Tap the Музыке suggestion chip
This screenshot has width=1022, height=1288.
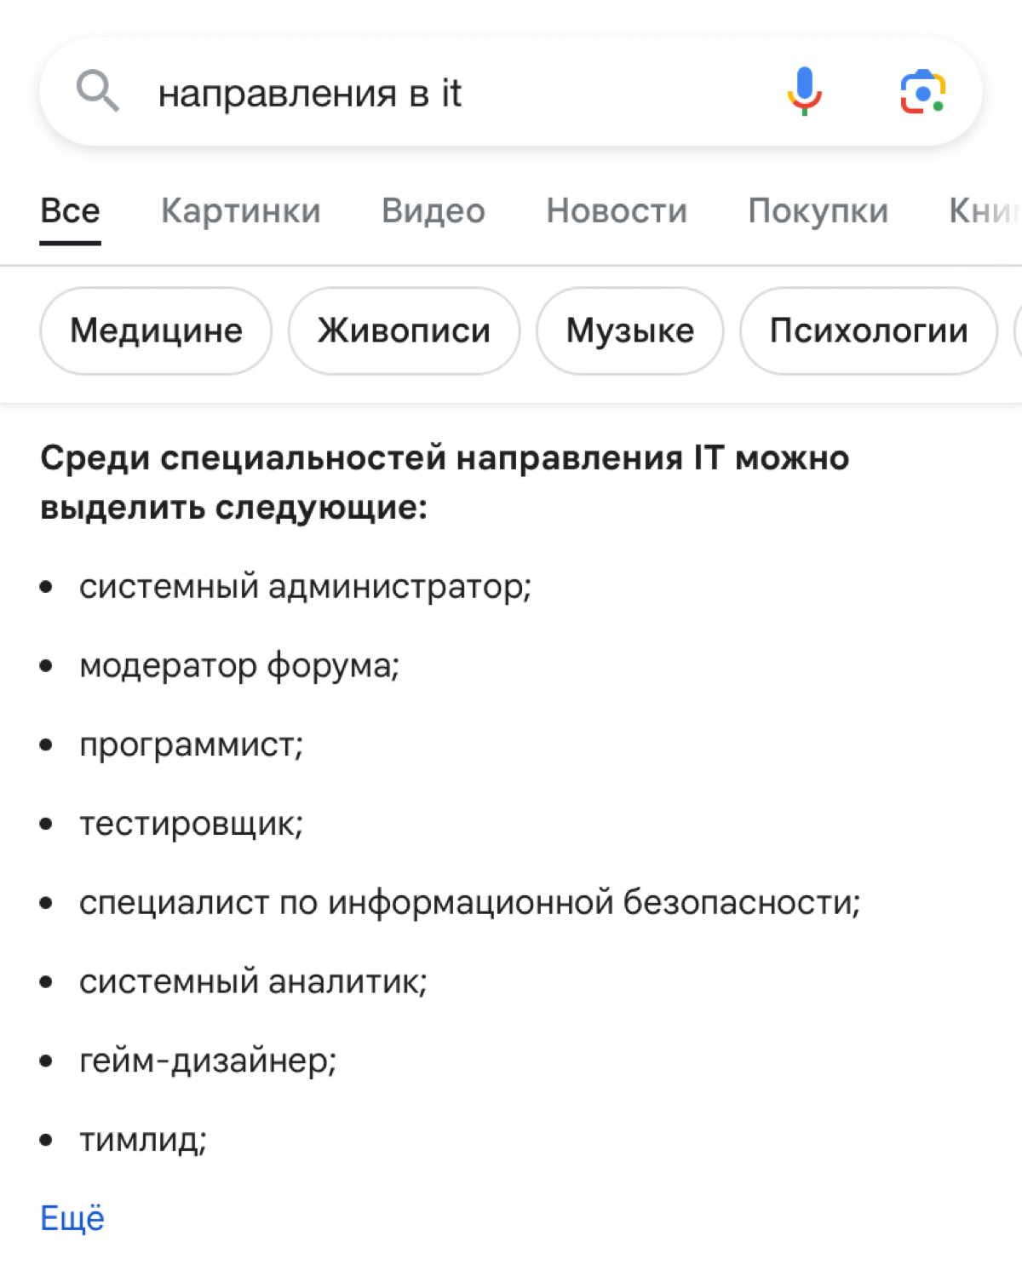pos(630,331)
